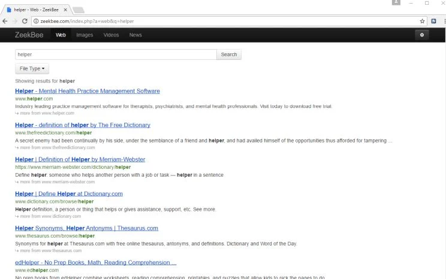Open a new browser tab
The height and width of the screenshot is (279, 446).
tap(79, 10)
